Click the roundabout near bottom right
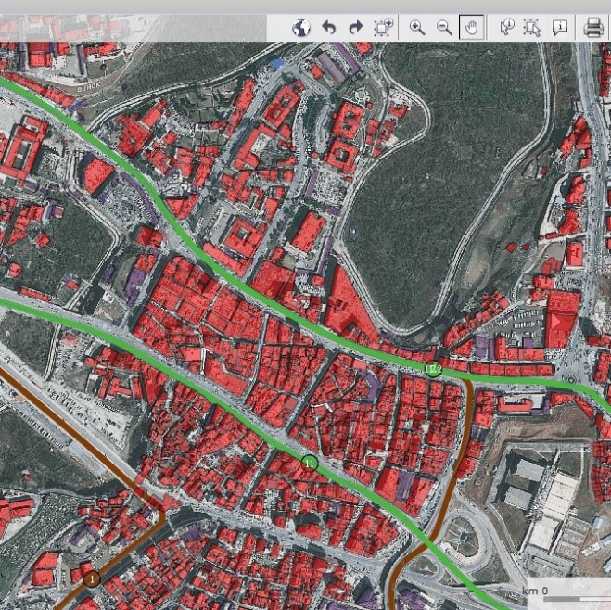The height and width of the screenshot is (610, 611). 465,537
